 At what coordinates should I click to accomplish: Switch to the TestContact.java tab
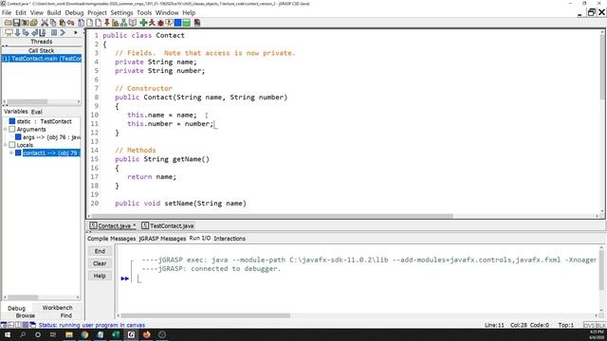point(168,225)
